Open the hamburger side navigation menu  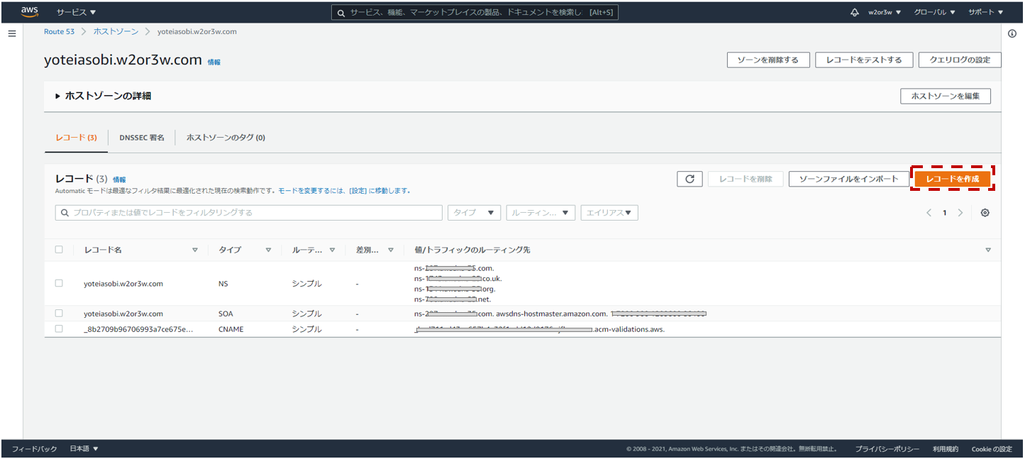11,34
